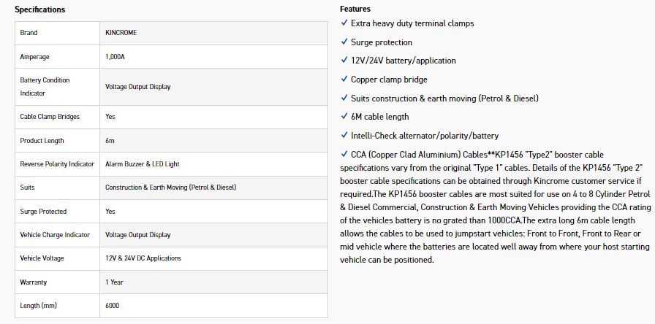
Task: Click checkmark beside Intelli-Check alternator/polarity/battery
Action: click(x=344, y=135)
